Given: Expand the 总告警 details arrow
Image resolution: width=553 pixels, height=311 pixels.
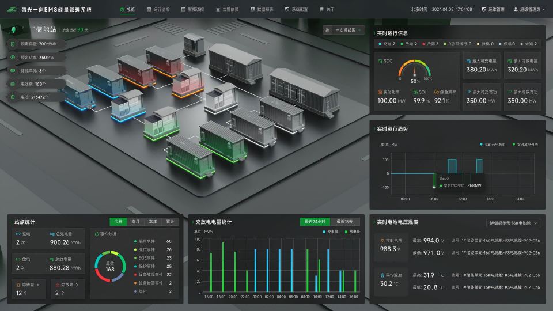Looking at the screenshot, I should 42,284.
